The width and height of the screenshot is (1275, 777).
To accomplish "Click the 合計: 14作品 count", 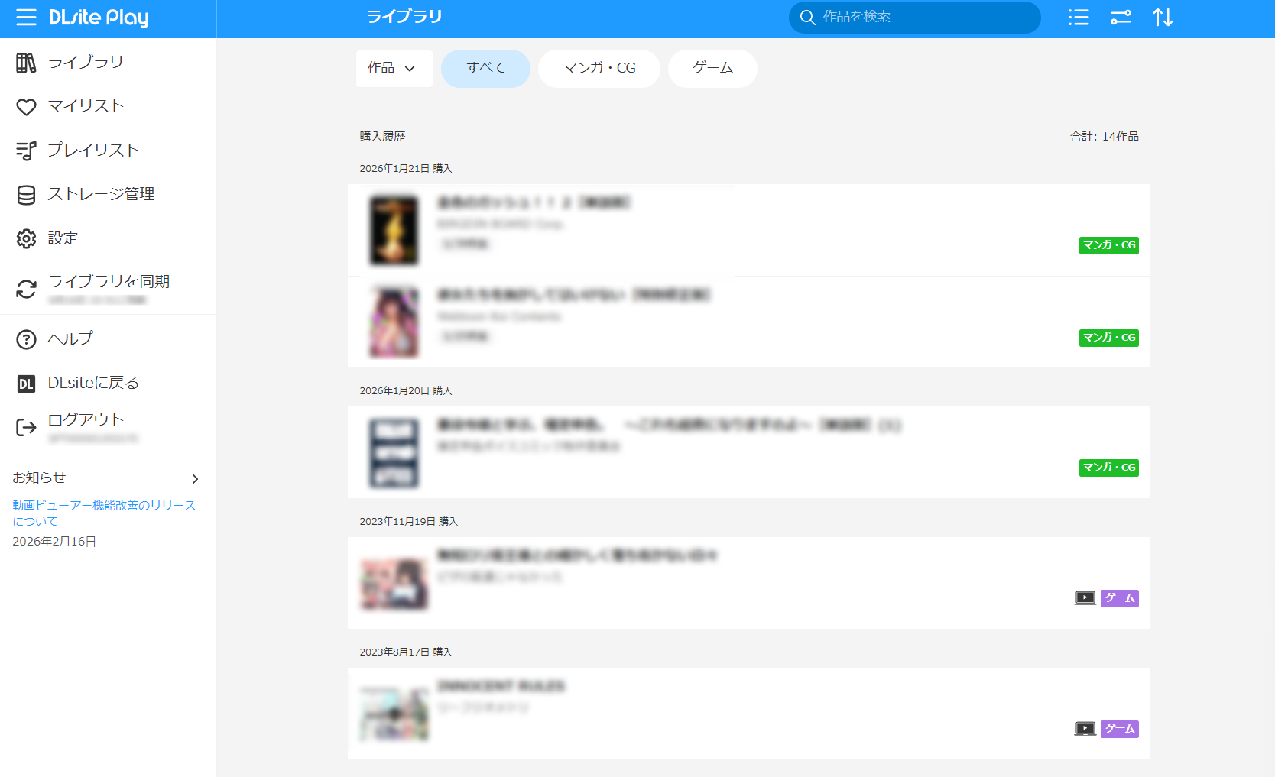I will coord(1105,137).
